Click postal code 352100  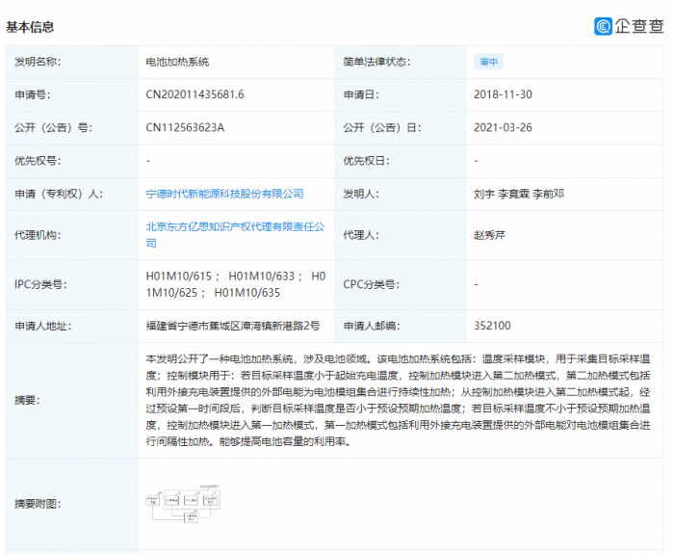491,326
